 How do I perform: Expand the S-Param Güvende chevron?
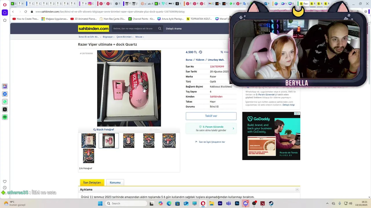pos(233,129)
